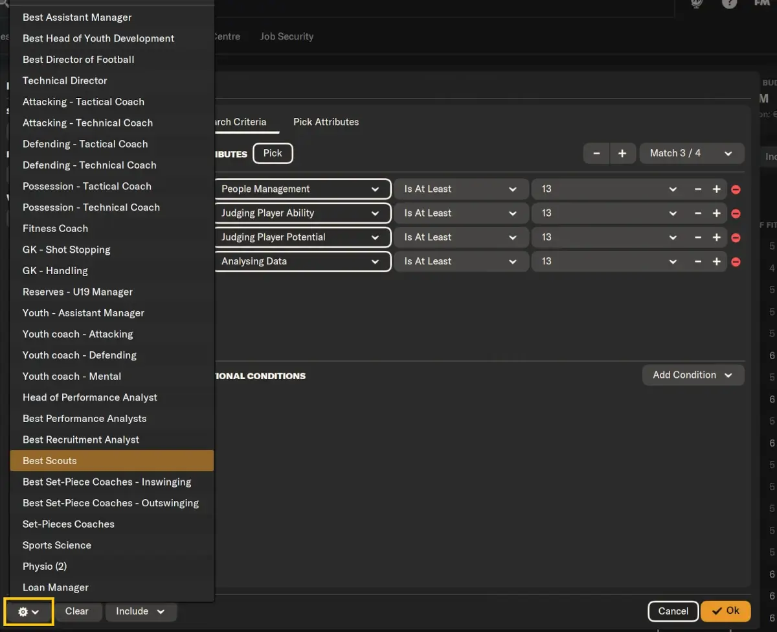
Task: Open the Analysing Data attribute dropdown
Action: [302, 261]
